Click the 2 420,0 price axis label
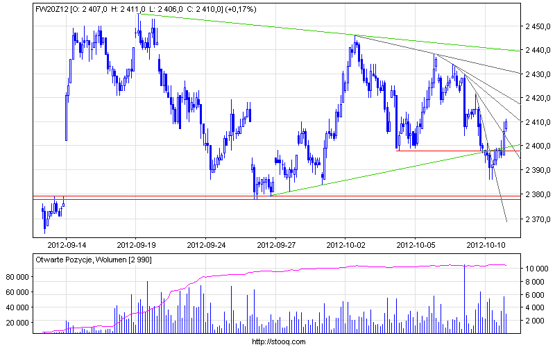Viewport: 555px width, 347px height. [538, 98]
